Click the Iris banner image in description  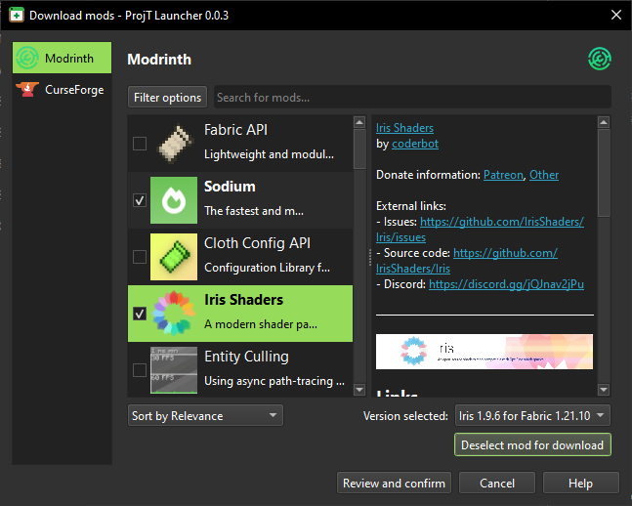(x=485, y=352)
